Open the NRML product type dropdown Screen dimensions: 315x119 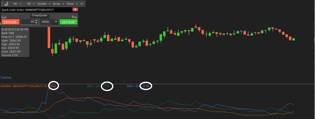49,22
